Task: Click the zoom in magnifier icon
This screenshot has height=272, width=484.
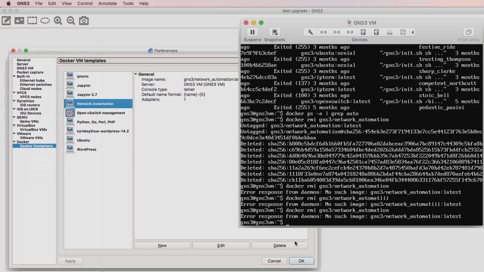Action: coord(58,20)
